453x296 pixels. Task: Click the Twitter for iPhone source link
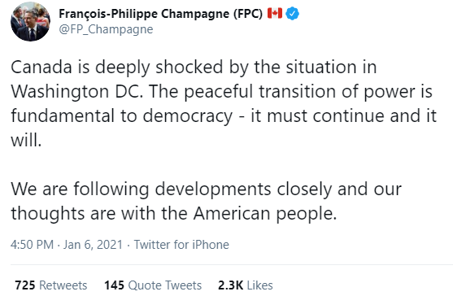(181, 245)
